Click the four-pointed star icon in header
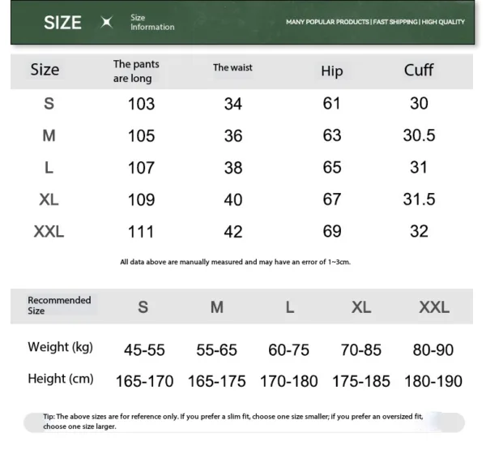This screenshot has height=450, width=486. pos(106,23)
